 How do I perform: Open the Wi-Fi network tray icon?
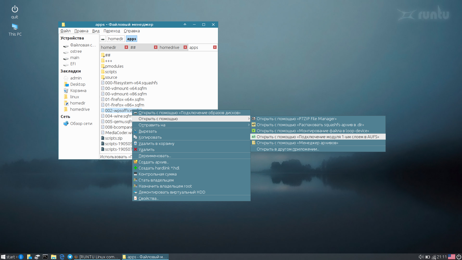[x=434, y=257]
